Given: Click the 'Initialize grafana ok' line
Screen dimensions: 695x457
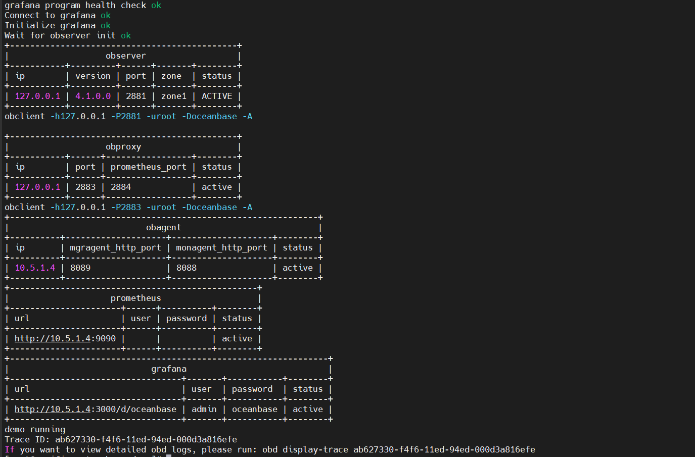Looking at the screenshot, I should (58, 26).
